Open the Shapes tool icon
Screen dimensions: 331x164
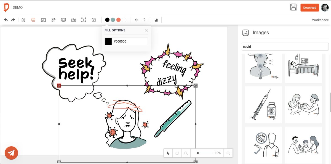point(53,20)
